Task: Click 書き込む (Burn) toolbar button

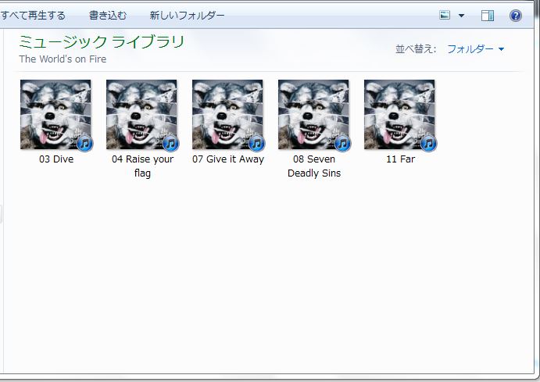Action: tap(108, 16)
